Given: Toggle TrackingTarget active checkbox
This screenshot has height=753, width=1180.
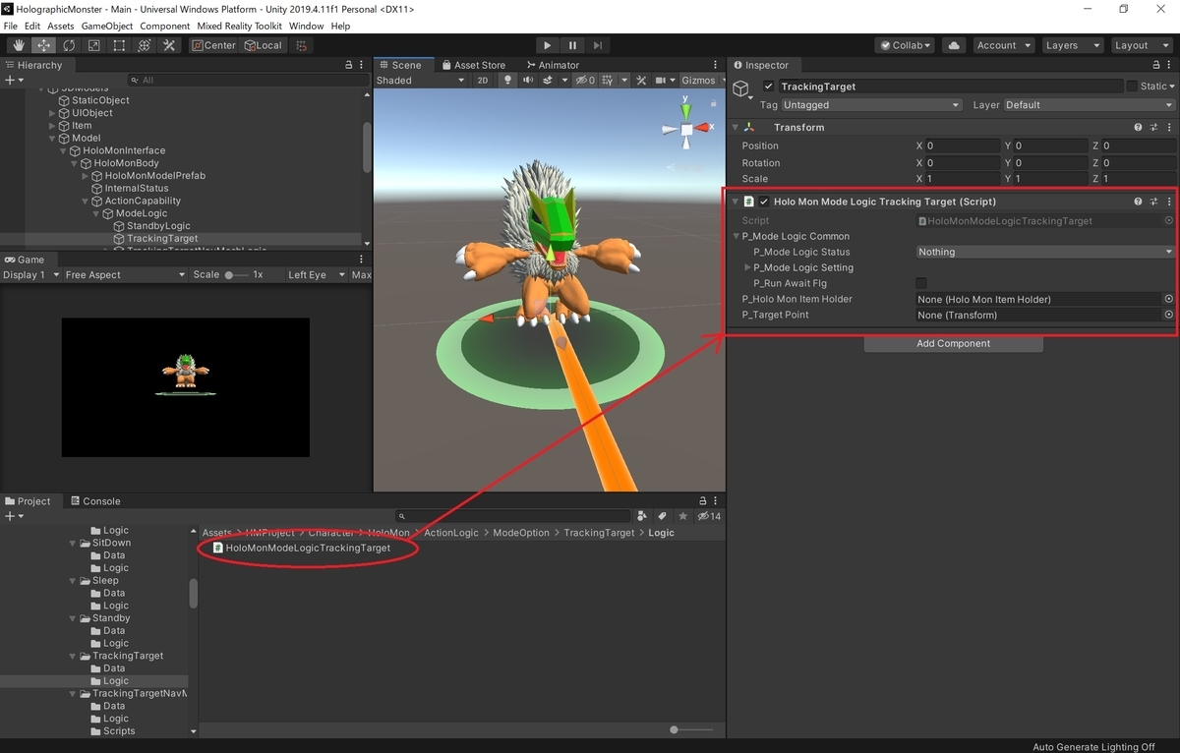Looking at the screenshot, I should point(769,87).
